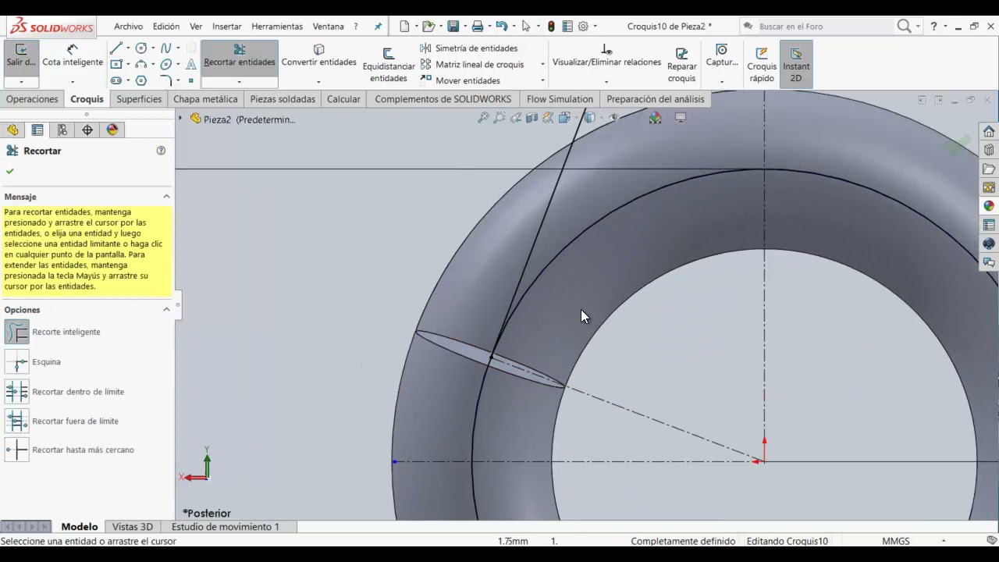Open the Matriz lineal de croquis dropdown
Screen dimensions: 999x562
[542, 65]
